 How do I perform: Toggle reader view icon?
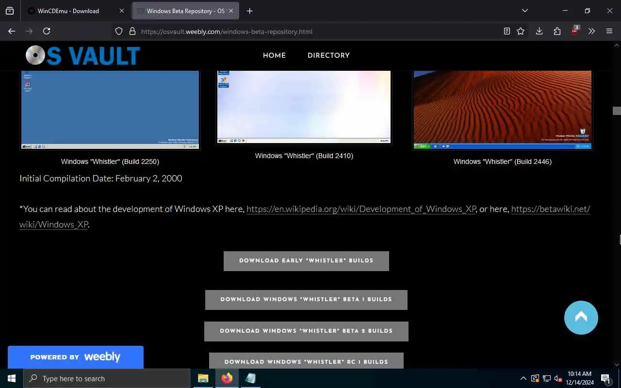[x=507, y=31]
